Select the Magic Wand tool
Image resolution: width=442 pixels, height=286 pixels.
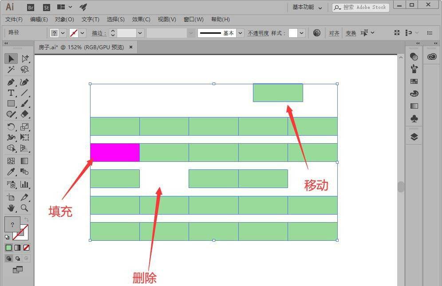click(x=11, y=70)
